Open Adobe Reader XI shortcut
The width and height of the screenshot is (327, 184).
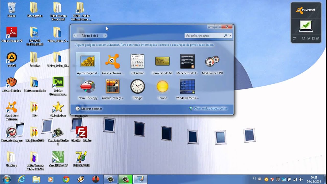(x=11, y=34)
